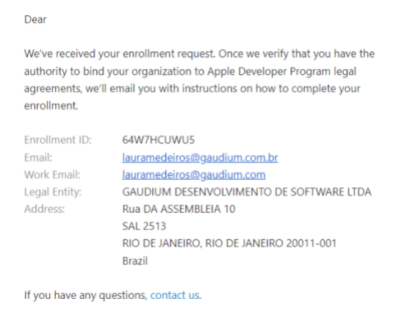This screenshot has width=404, height=315.
Task: Click the 'Email:' label
Action: (x=38, y=158)
